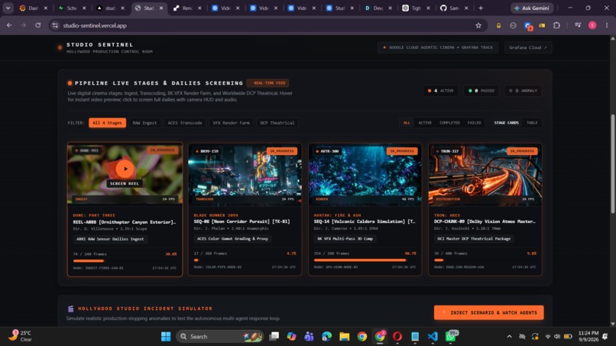
Task: Click the Ask Gemini button
Action: [533, 8]
